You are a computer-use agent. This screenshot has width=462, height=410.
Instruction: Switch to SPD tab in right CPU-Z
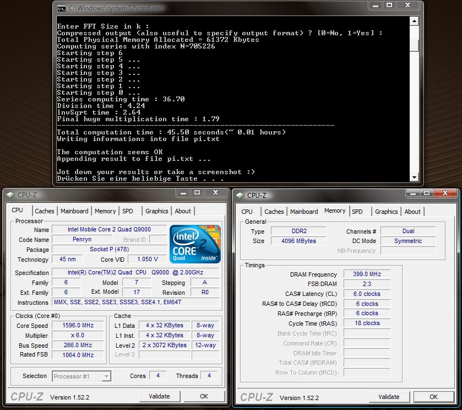(357, 212)
